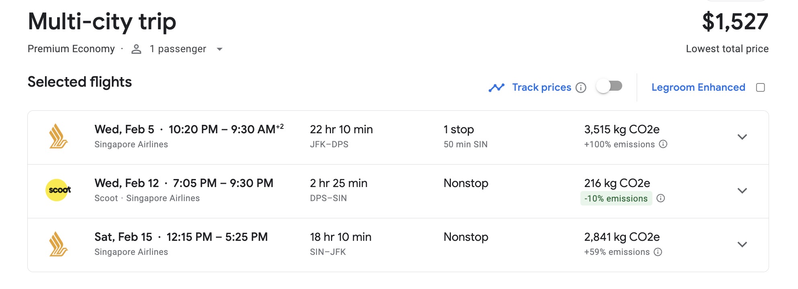Click the Track prices chart icon
798x289 pixels.
click(x=496, y=87)
